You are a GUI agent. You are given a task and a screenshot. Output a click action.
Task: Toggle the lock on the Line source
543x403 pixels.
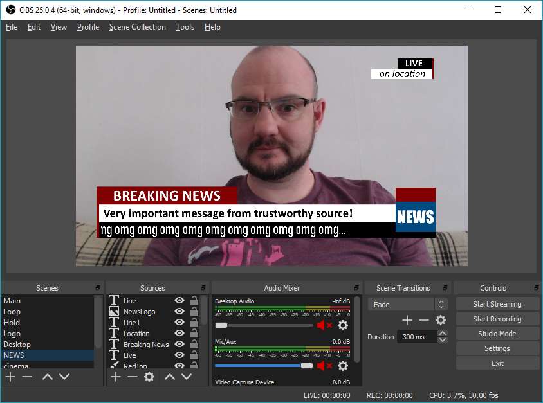[194, 300]
